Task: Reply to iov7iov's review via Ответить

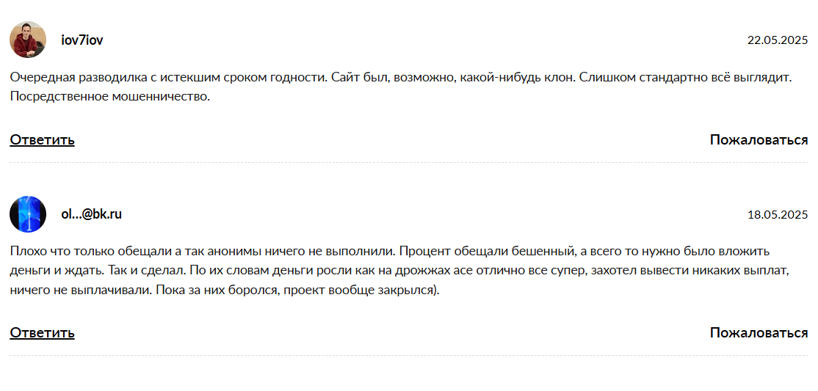Action: pos(42,140)
